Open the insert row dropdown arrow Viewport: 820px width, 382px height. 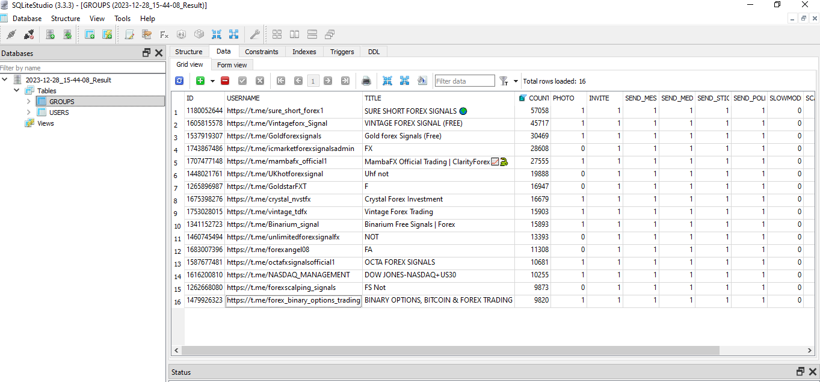(x=212, y=81)
